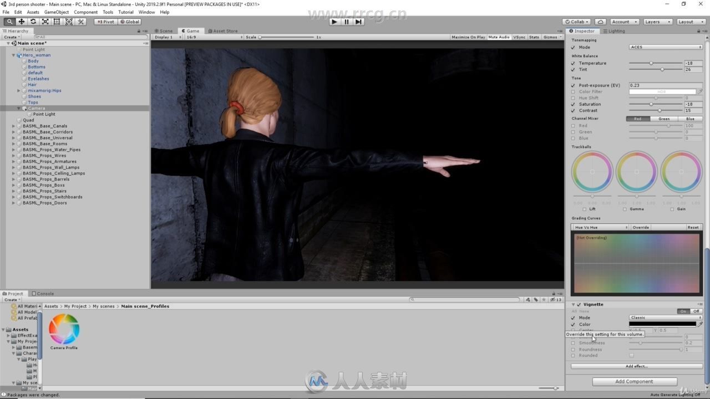Toggle Maximize On Play
The image size is (710, 399).
click(468, 37)
